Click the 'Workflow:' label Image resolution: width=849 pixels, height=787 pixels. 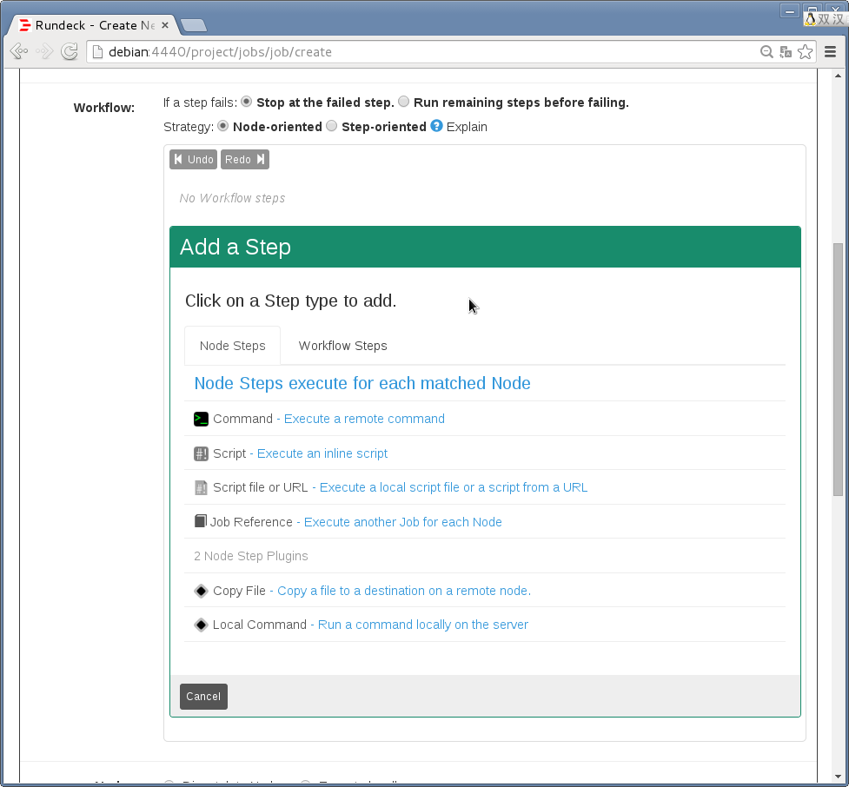(x=104, y=108)
